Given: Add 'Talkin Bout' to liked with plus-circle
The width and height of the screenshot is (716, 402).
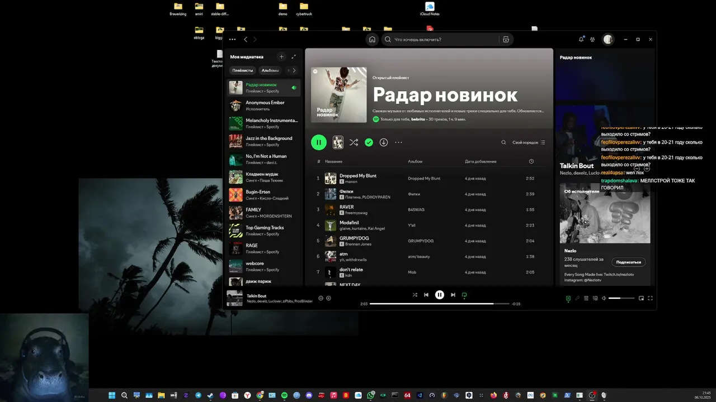Looking at the screenshot, I should [x=328, y=298].
